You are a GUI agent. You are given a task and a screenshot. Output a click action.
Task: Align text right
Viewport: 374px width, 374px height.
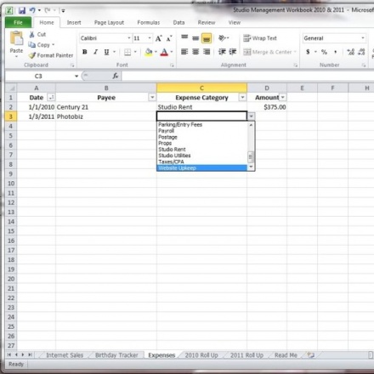coord(207,52)
